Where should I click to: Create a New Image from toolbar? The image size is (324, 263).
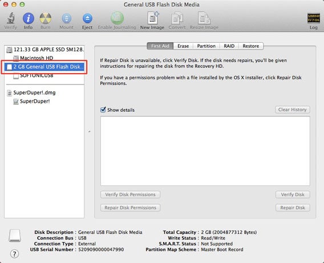[152, 18]
